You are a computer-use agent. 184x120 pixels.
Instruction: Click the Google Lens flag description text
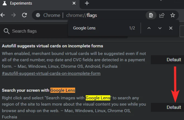coord(74,107)
